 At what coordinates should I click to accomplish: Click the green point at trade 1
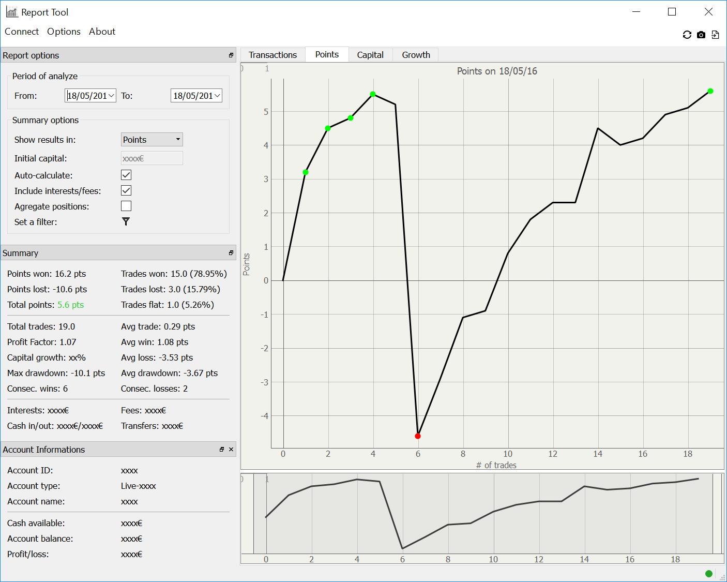point(306,172)
